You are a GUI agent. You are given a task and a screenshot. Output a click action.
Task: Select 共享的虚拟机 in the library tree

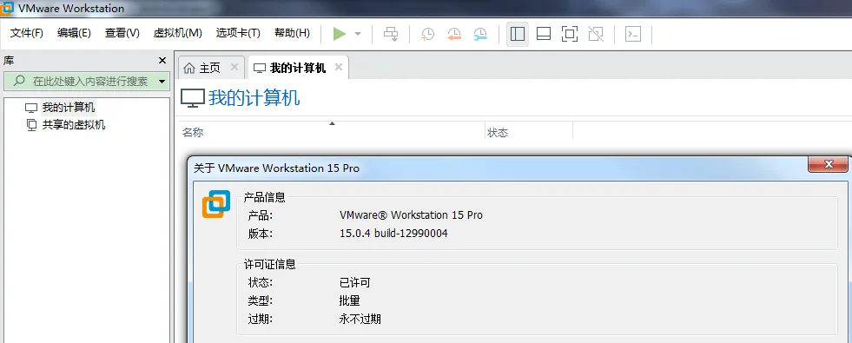click(x=74, y=125)
